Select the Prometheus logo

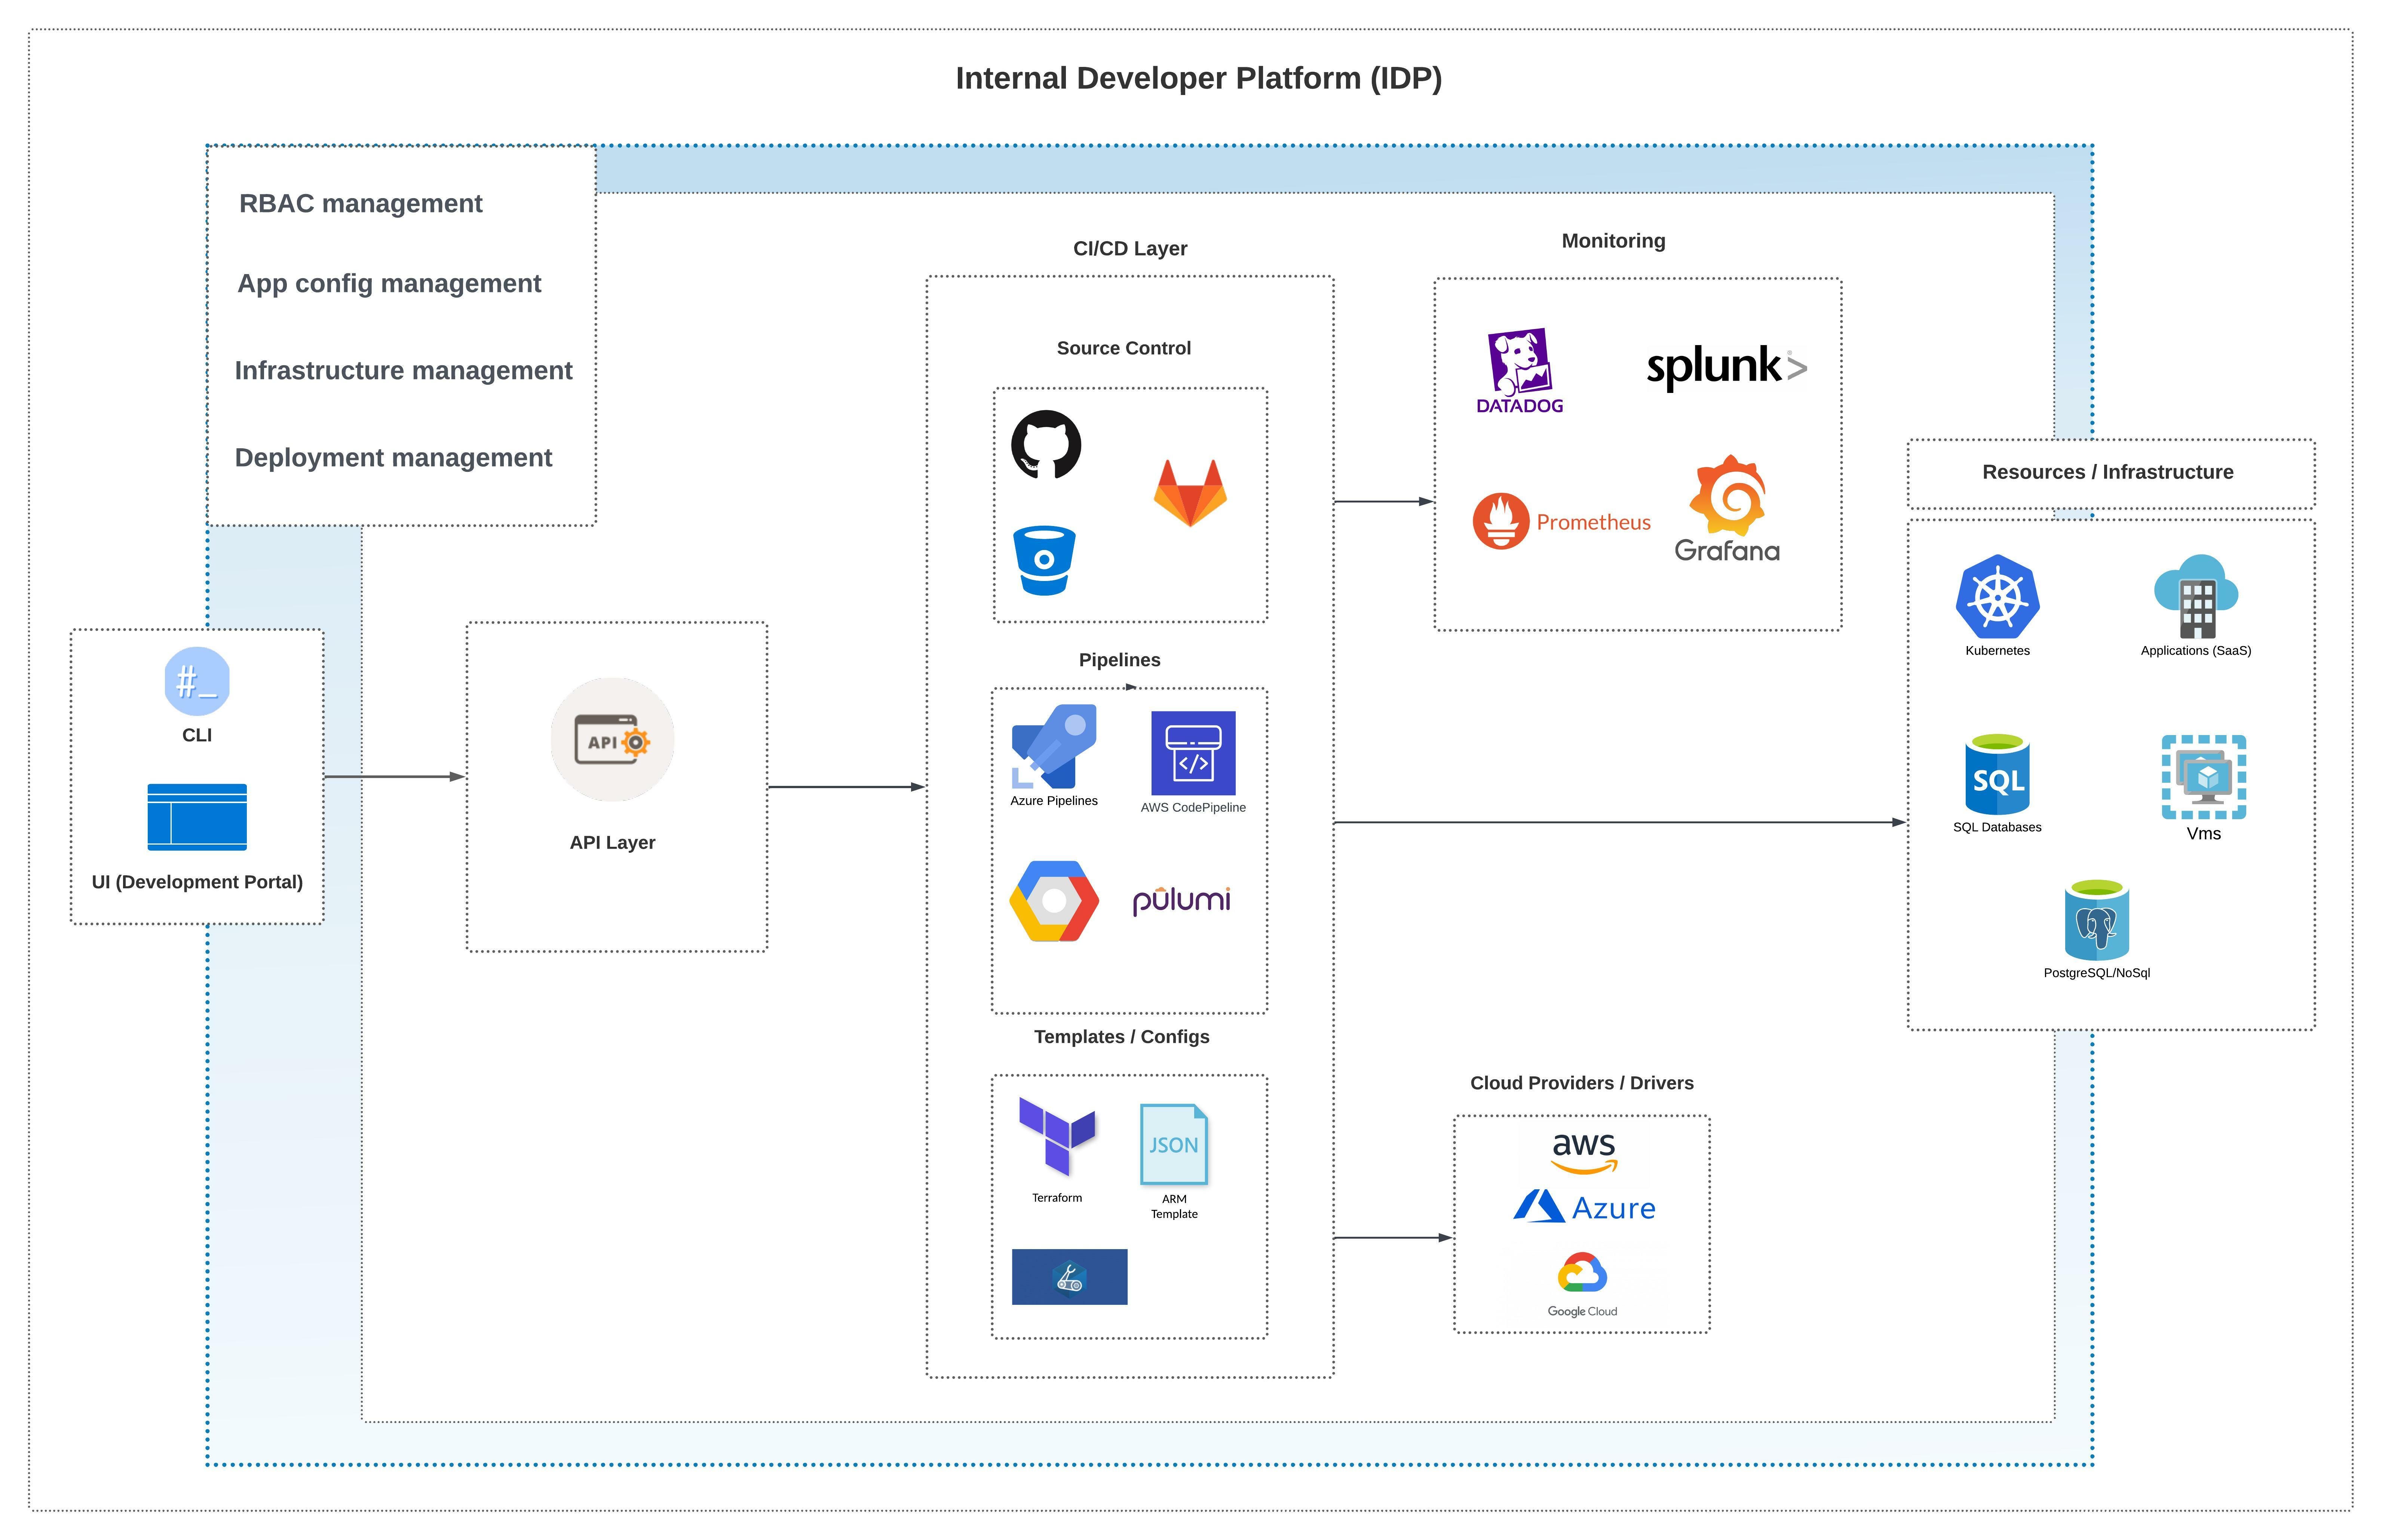click(x=1561, y=521)
